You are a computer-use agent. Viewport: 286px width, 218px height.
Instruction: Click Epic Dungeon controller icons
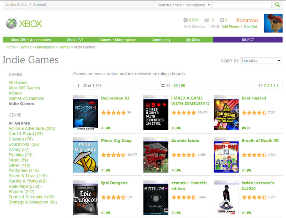[x=106, y=213]
